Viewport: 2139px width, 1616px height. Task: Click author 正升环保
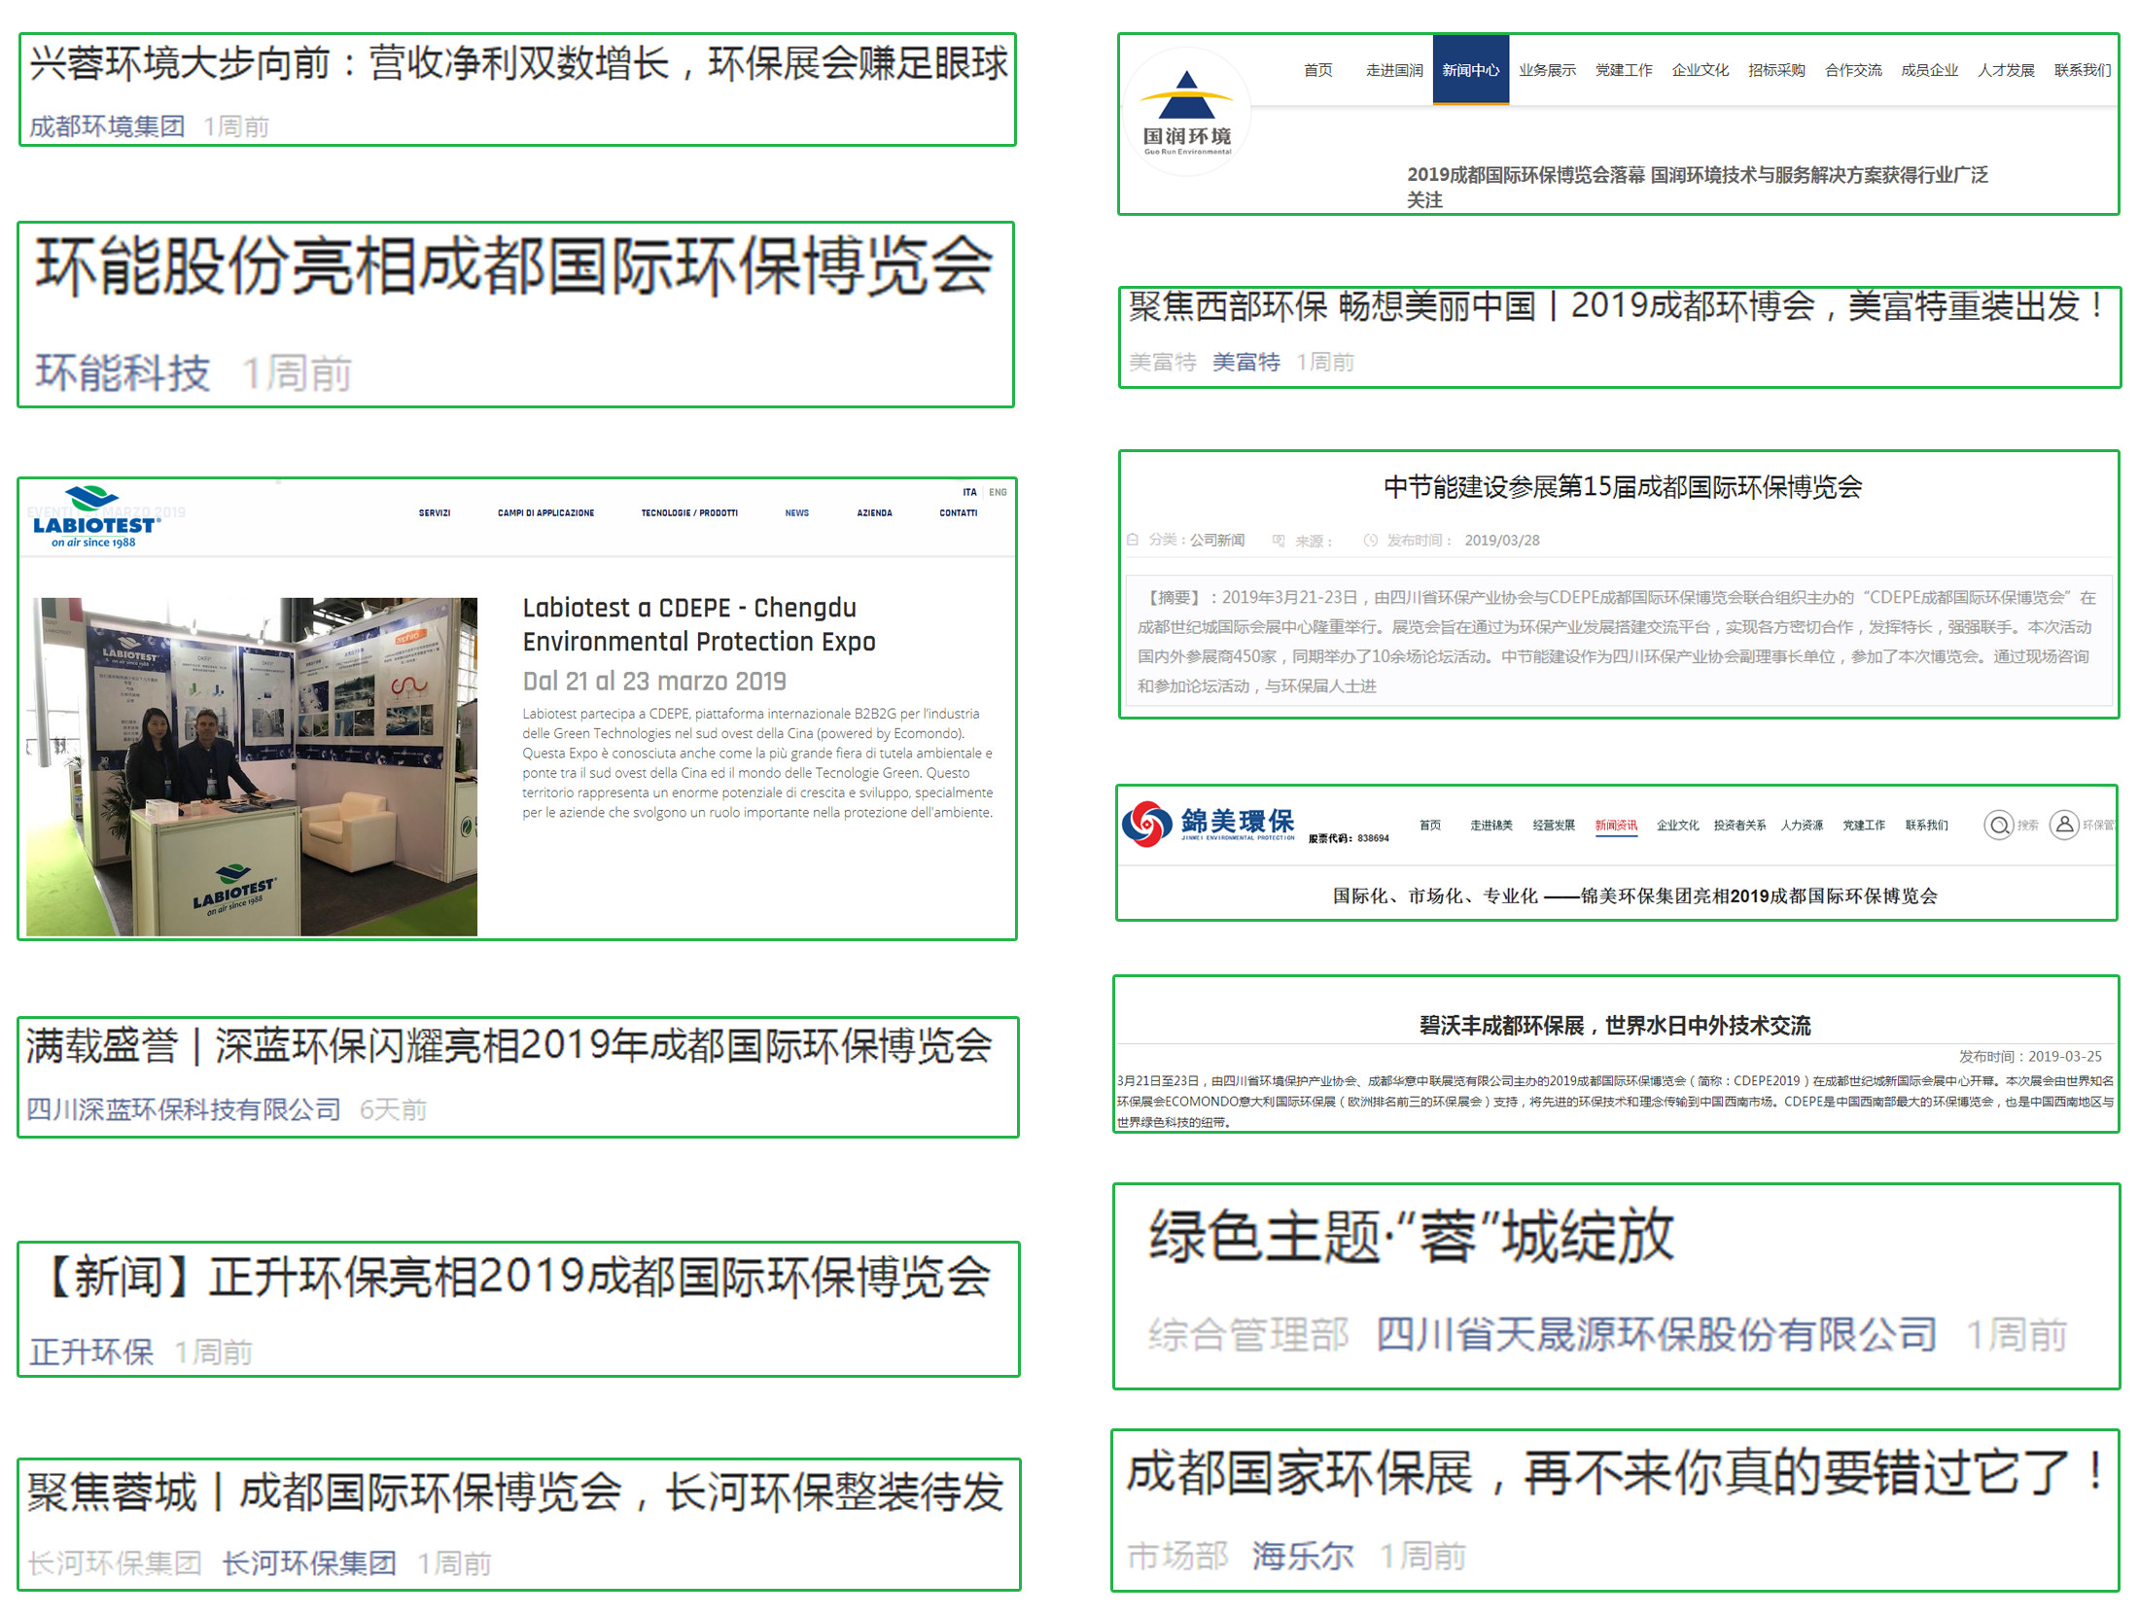pos(91,1352)
